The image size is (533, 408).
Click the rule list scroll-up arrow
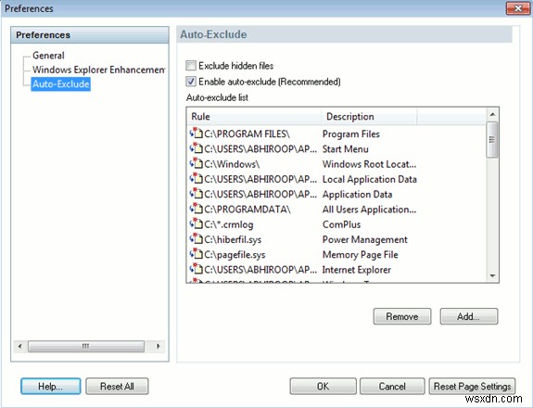(x=492, y=115)
